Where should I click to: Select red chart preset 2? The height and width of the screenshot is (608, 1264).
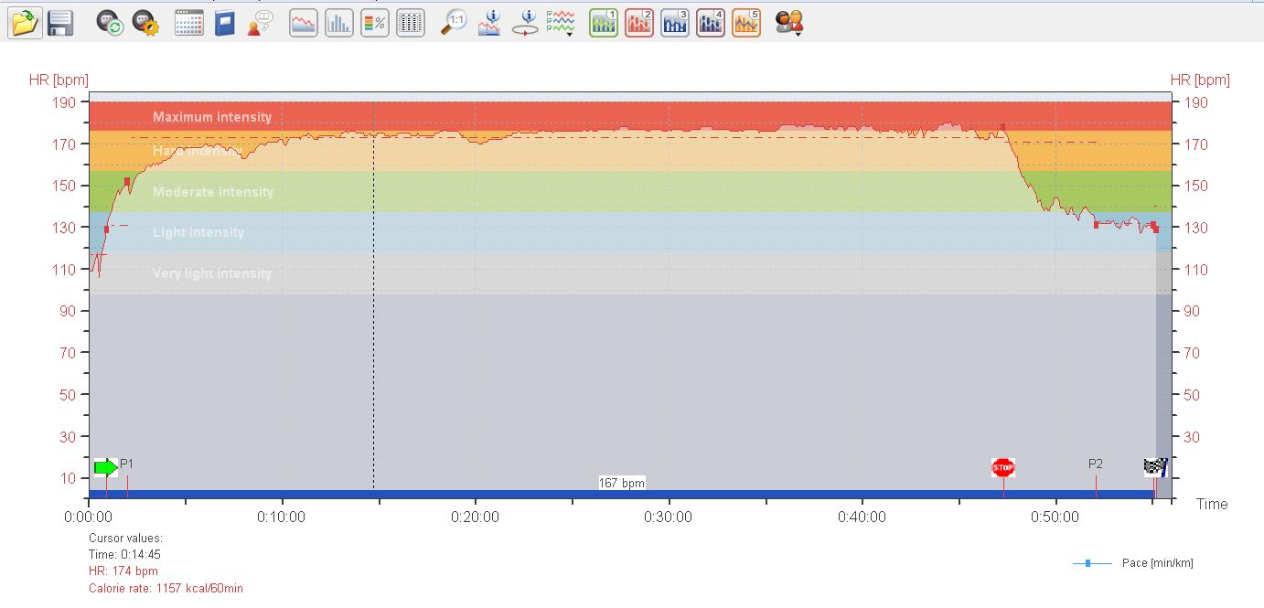(x=639, y=23)
